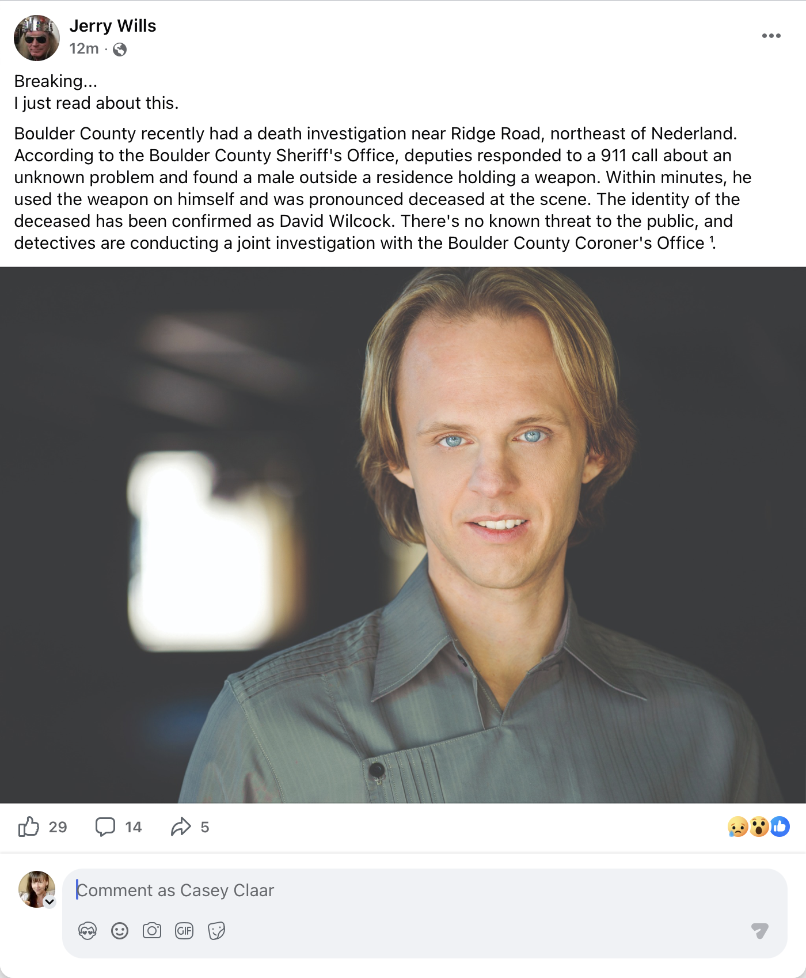Share the post using the arrow icon
This screenshot has width=806, height=978.
[x=181, y=827]
